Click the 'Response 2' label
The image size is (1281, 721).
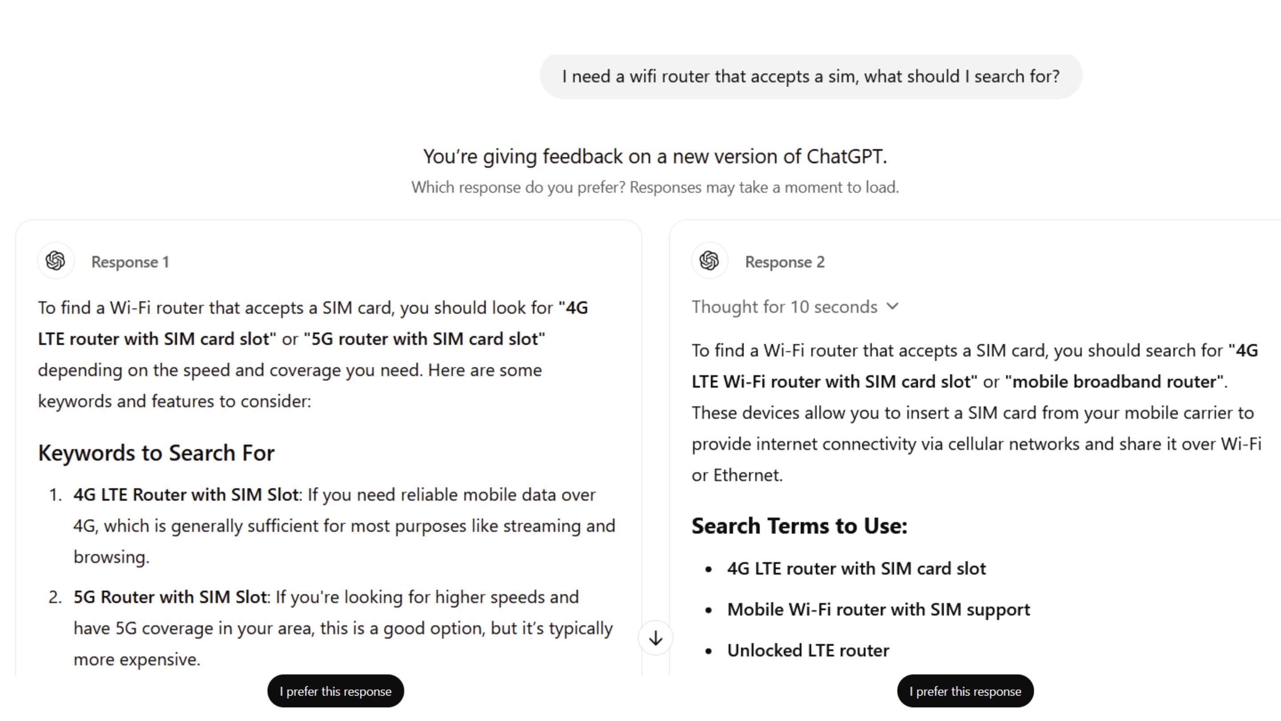tap(784, 262)
